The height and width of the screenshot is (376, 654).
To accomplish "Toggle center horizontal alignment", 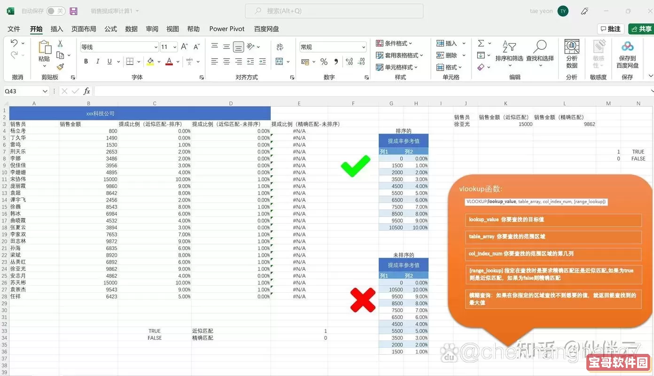I will pyautogui.click(x=226, y=62).
